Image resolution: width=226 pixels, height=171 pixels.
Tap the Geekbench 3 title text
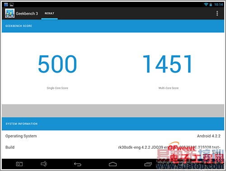click(27, 14)
